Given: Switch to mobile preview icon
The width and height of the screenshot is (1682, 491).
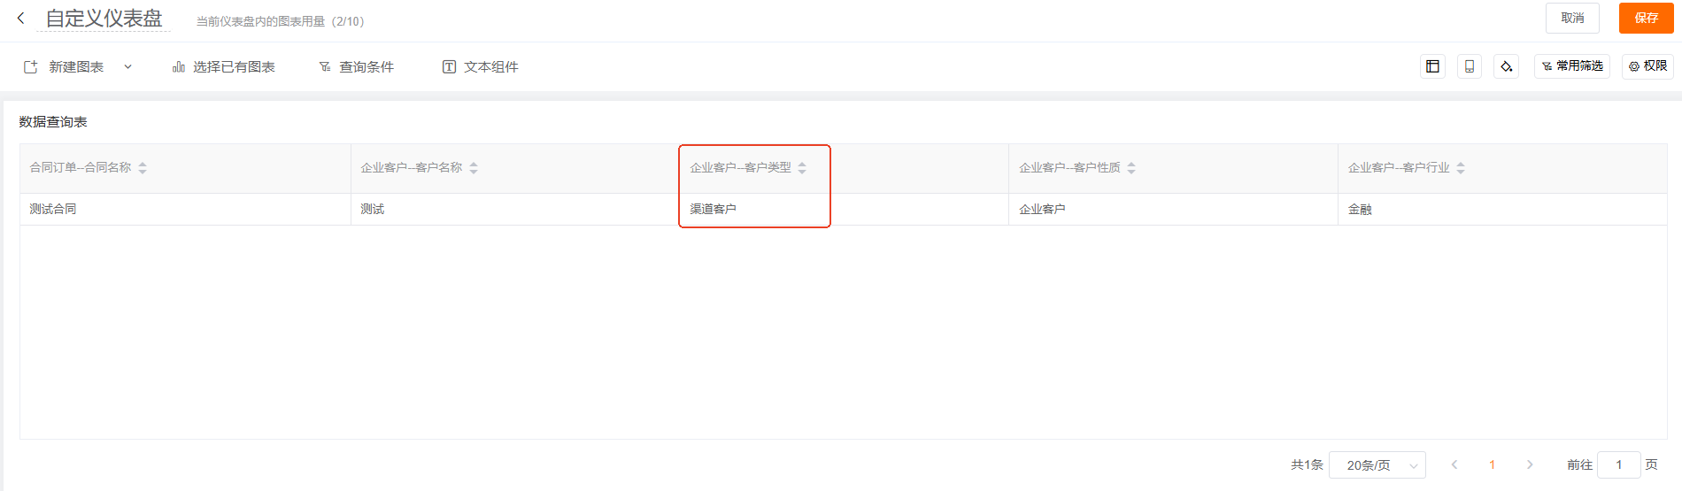Looking at the screenshot, I should tap(1470, 66).
